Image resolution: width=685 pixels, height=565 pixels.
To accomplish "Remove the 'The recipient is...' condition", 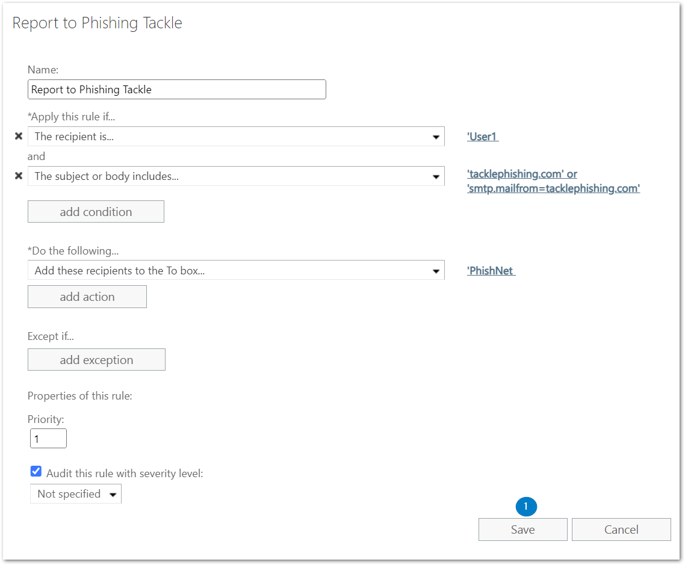I will pos(18,136).
